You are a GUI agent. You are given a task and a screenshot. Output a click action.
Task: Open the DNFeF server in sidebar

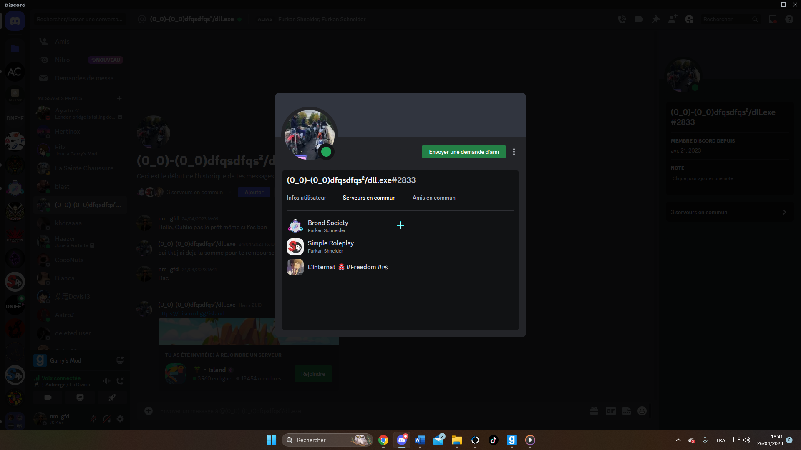(15, 118)
